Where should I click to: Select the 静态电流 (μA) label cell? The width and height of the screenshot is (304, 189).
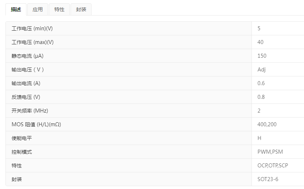coord(28,56)
